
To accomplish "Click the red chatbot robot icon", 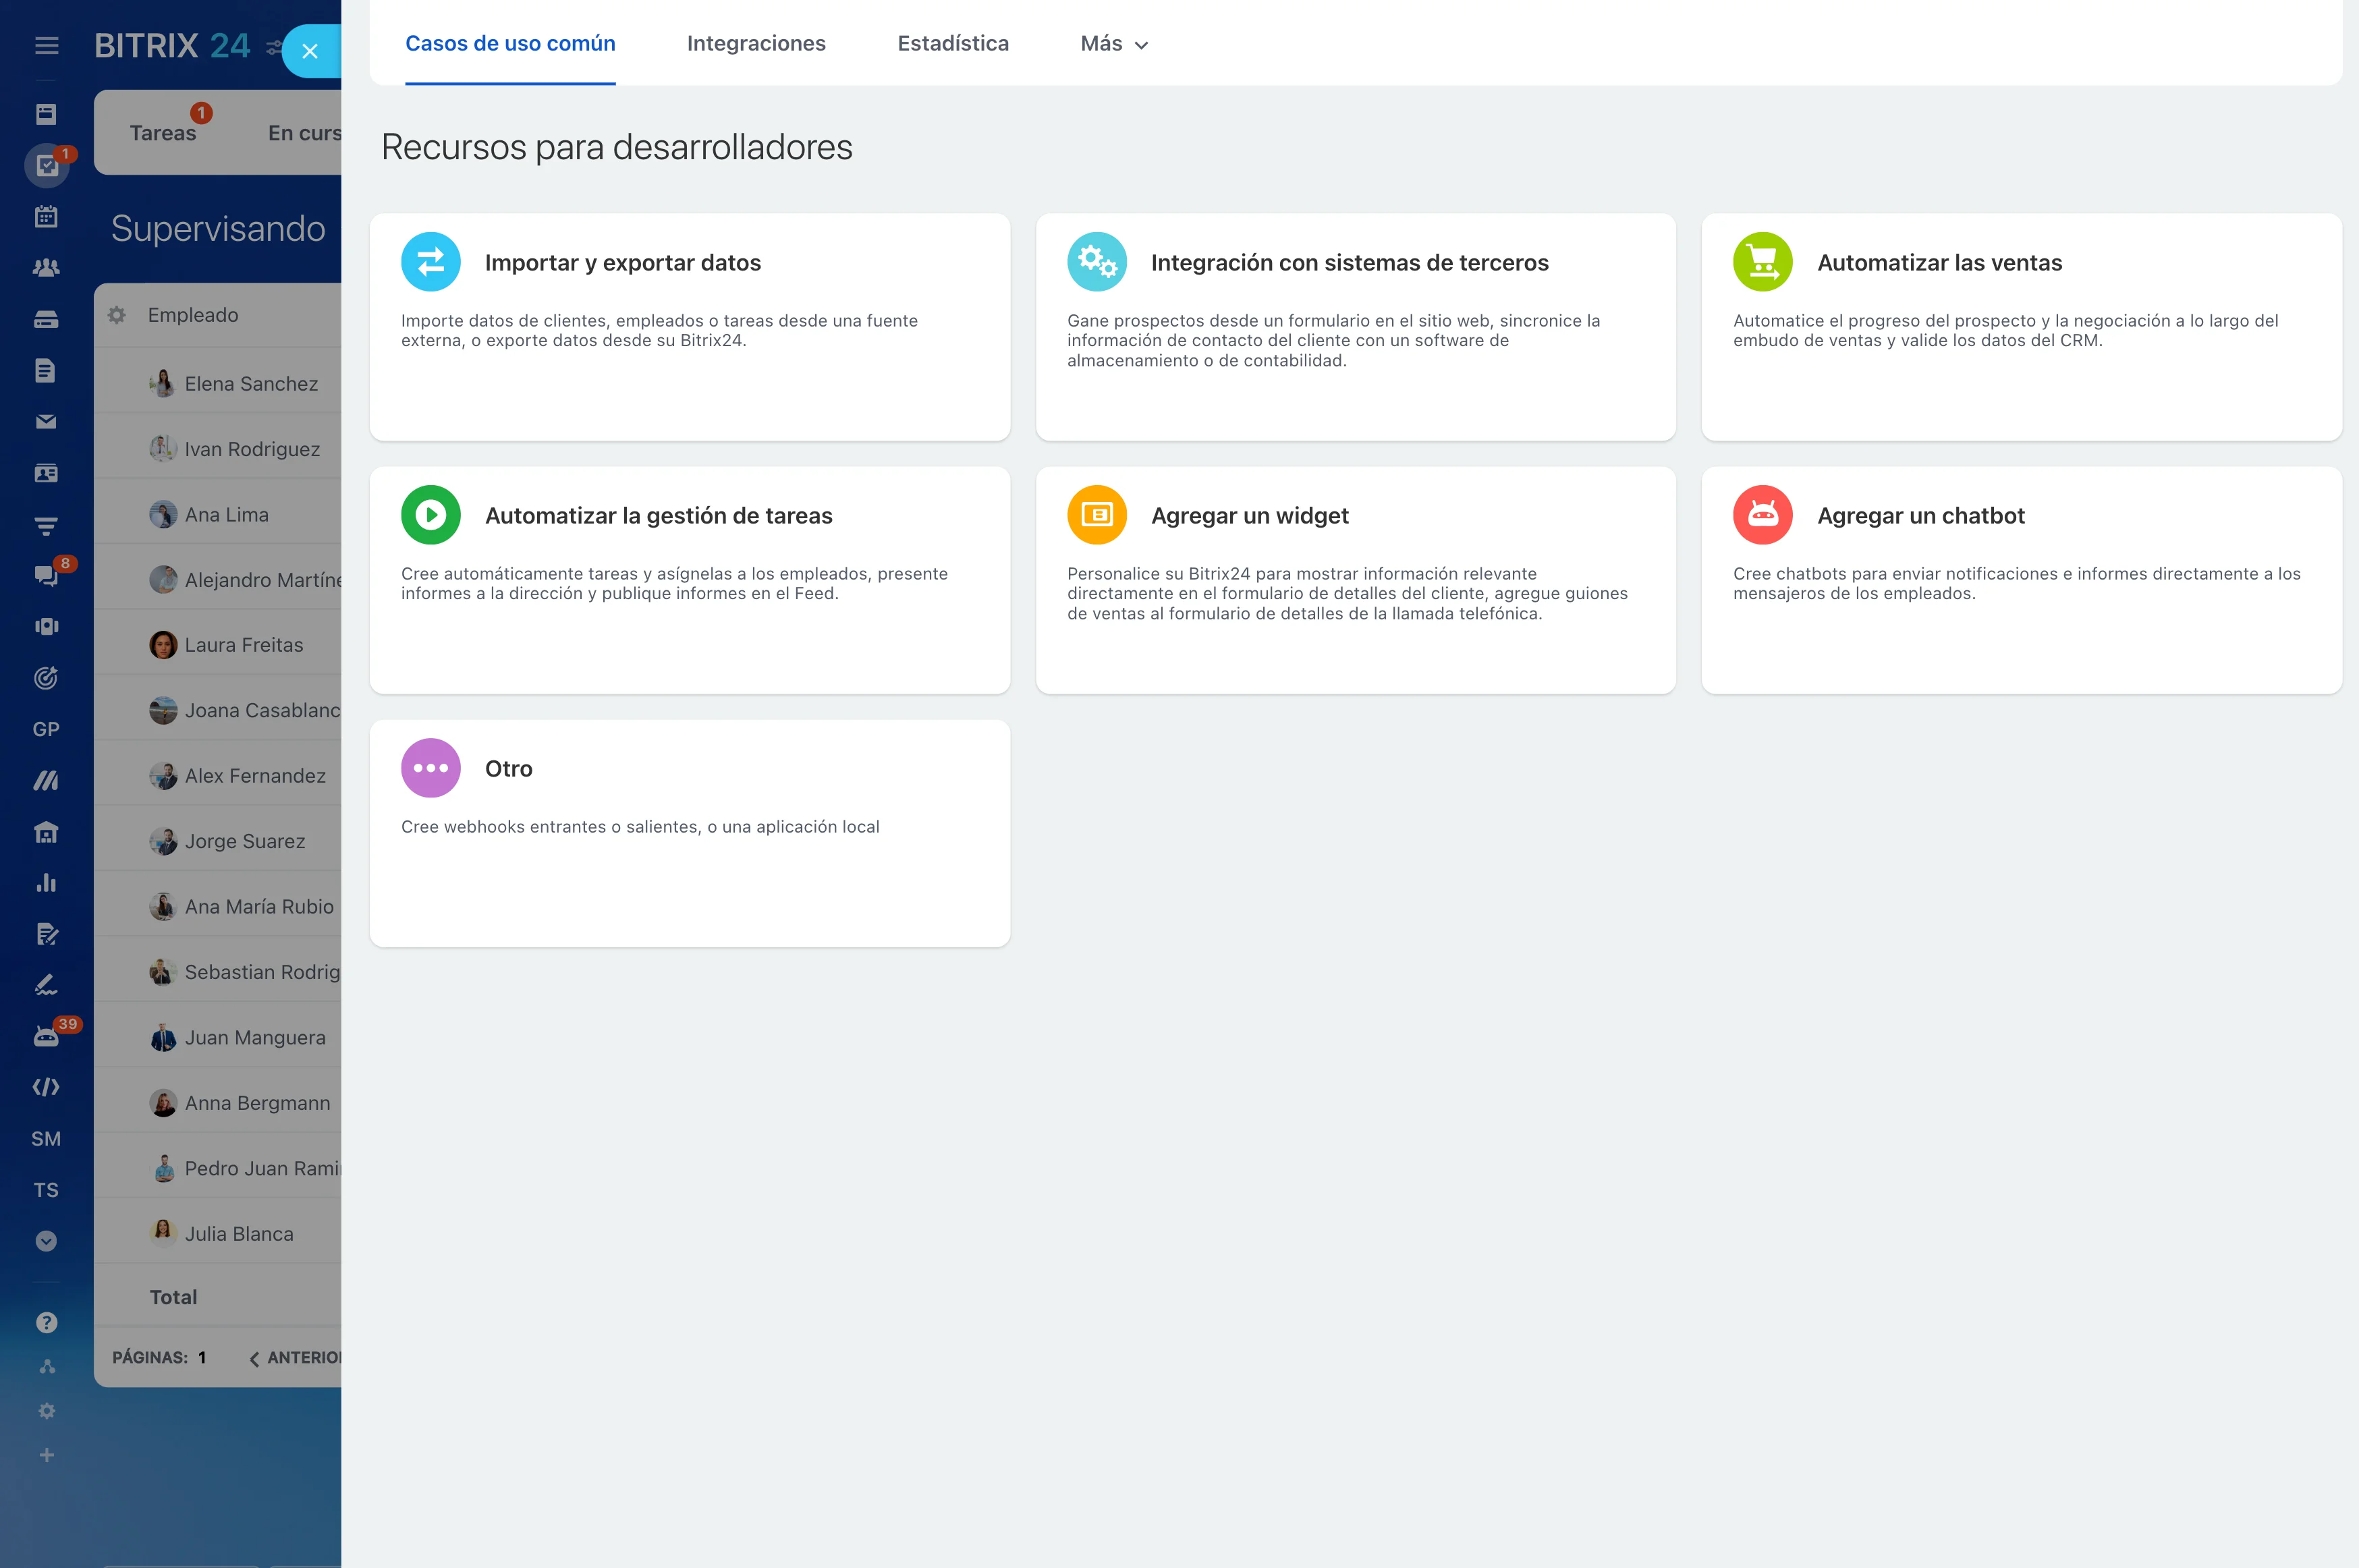I will pyautogui.click(x=1762, y=515).
